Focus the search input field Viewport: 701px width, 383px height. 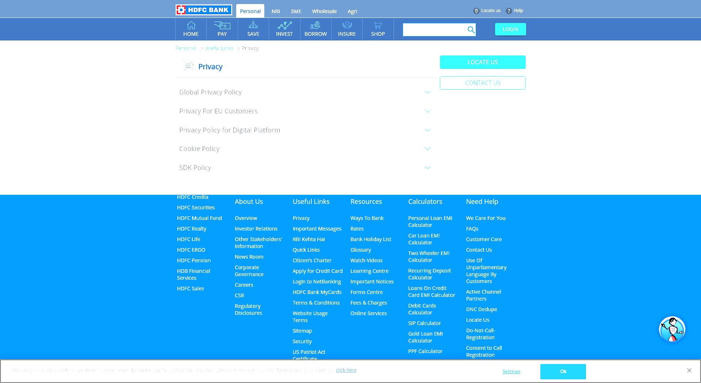[434, 30]
